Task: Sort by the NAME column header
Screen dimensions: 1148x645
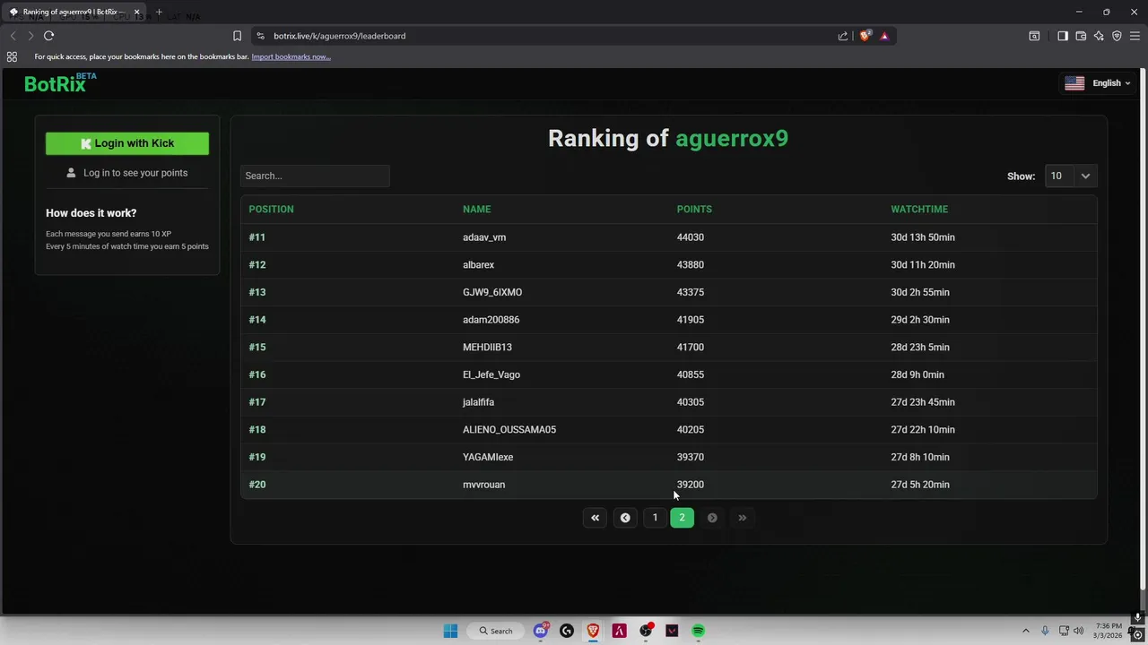Action: [476, 209]
